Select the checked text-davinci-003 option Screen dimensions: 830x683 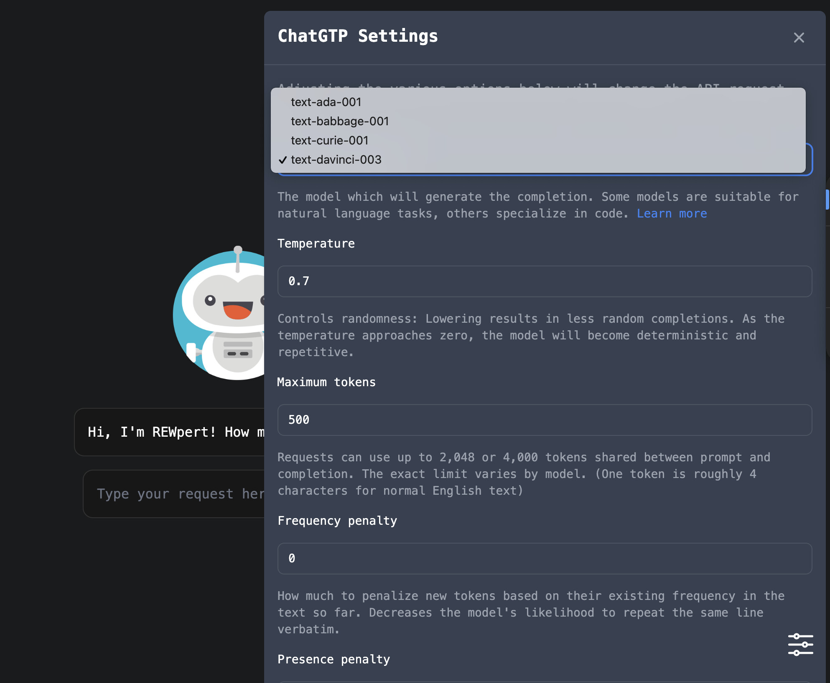tap(538, 159)
